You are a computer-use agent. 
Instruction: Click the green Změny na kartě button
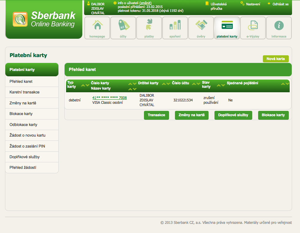pyautogui.click(x=192, y=115)
